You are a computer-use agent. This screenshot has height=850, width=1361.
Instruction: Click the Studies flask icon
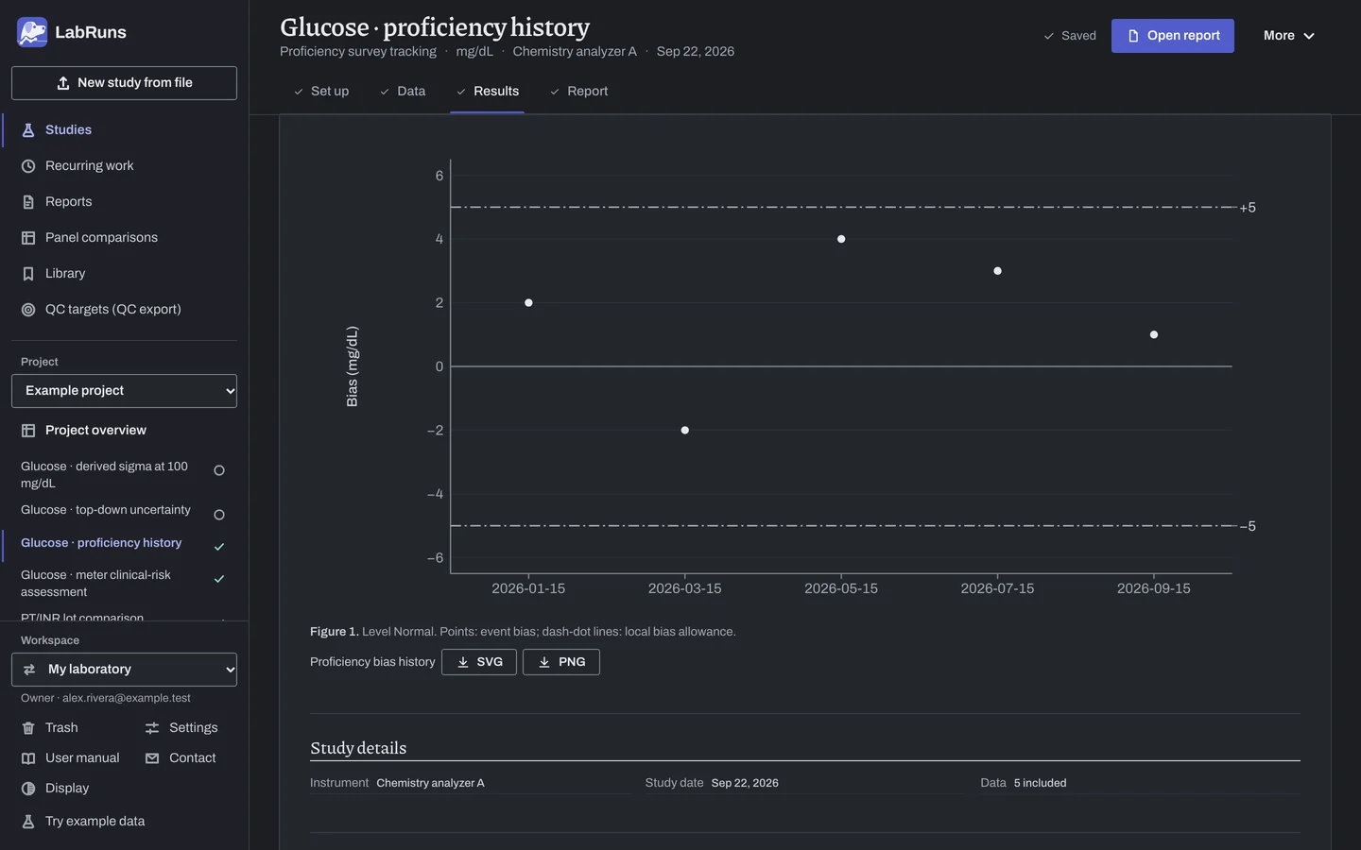[28, 130]
